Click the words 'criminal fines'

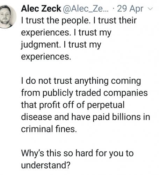[49, 129]
